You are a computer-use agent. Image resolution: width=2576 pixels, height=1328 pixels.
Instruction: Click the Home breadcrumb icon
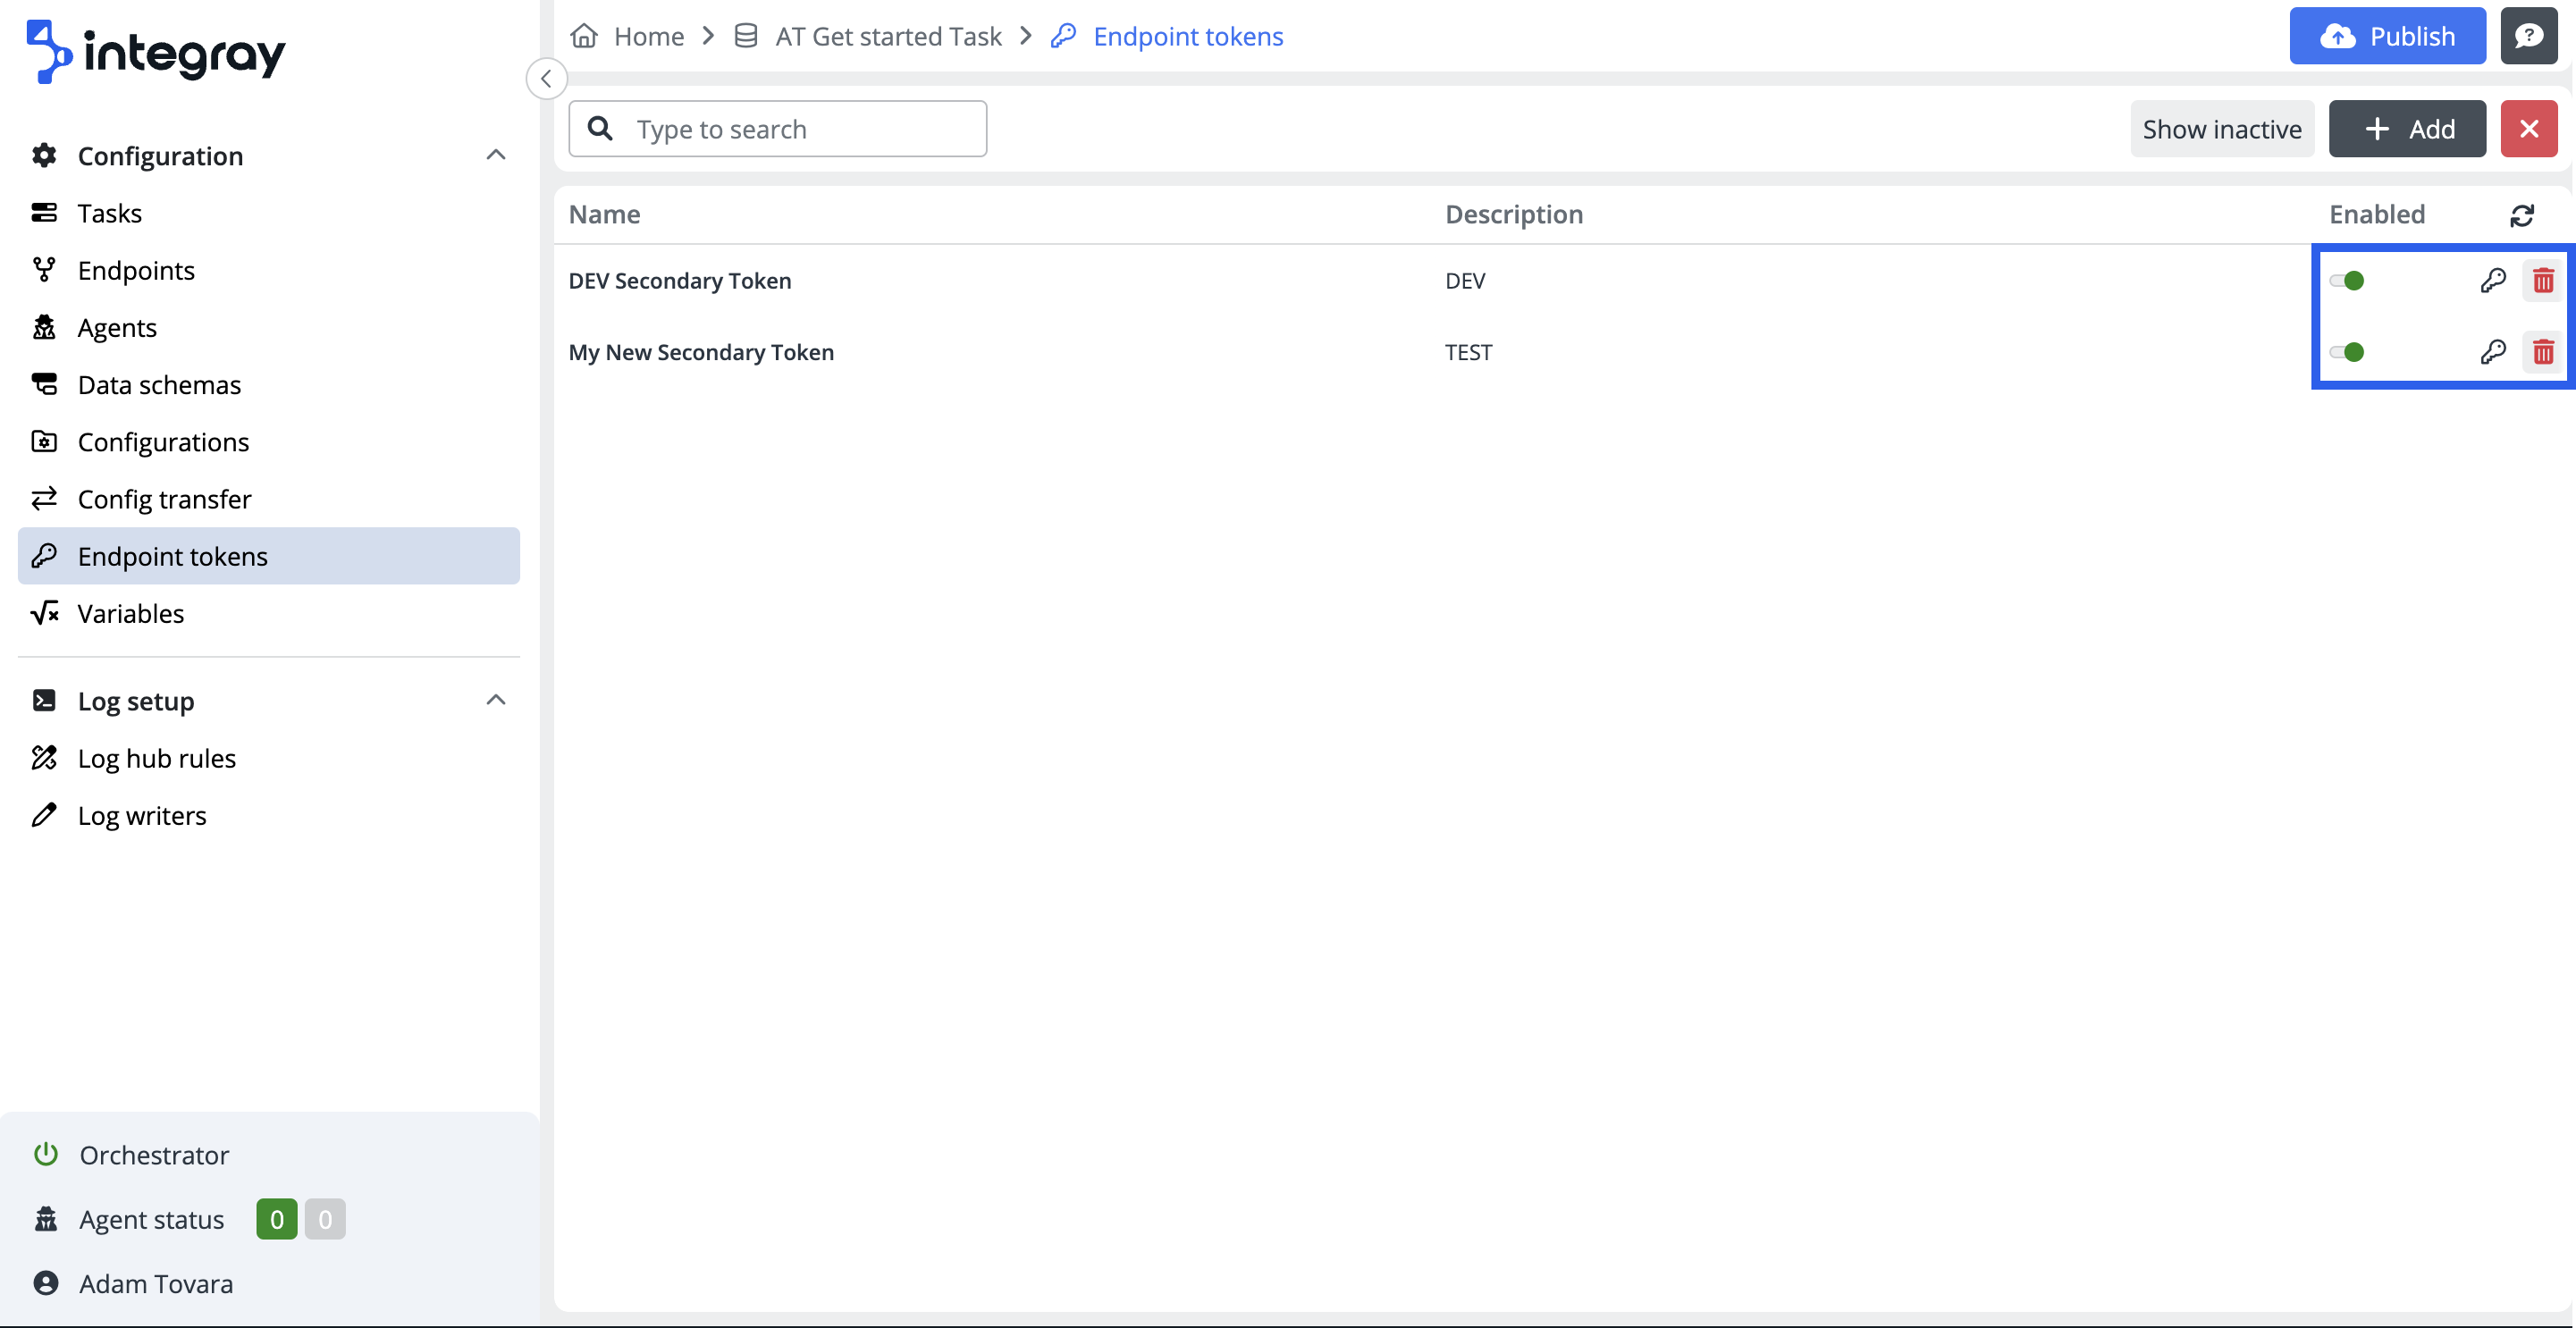click(x=584, y=36)
